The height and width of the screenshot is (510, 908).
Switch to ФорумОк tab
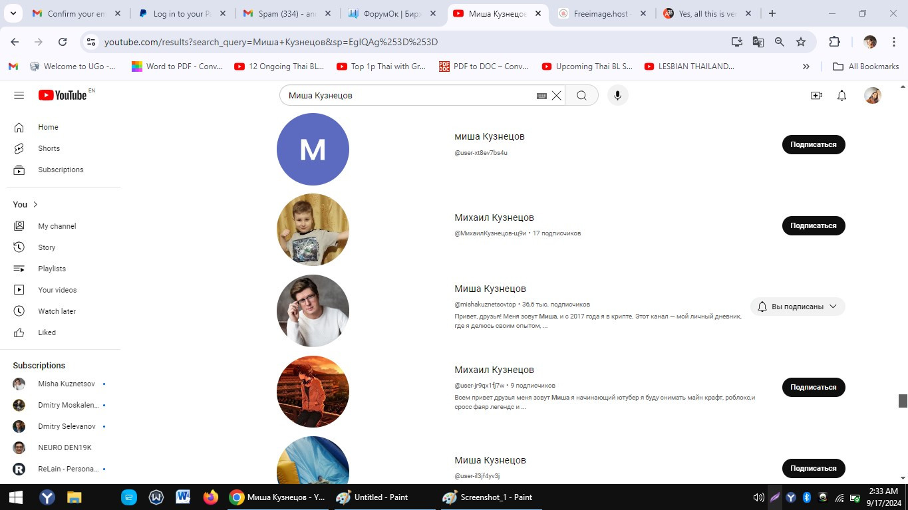(390, 13)
